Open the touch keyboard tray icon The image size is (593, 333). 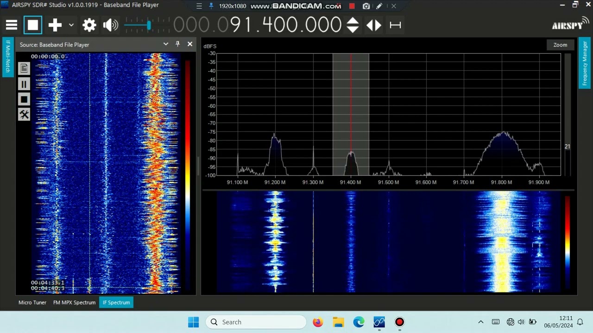(x=496, y=322)
